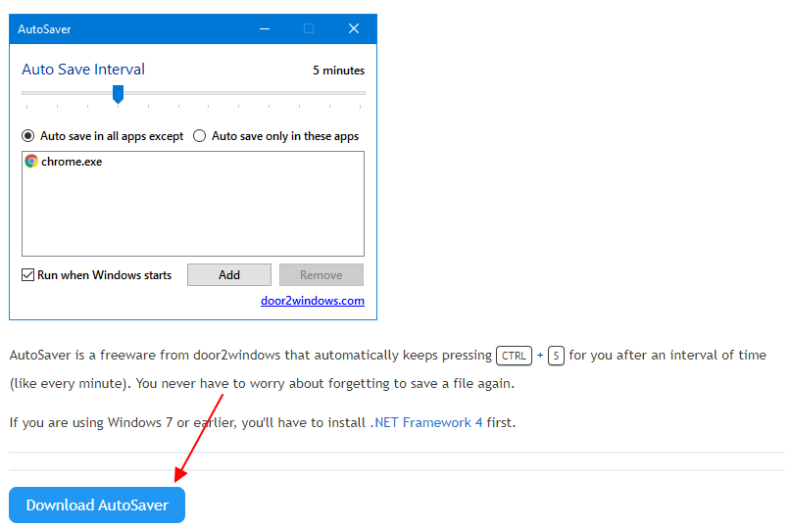Click the '5 minutes' interval label

coord(338,71)
